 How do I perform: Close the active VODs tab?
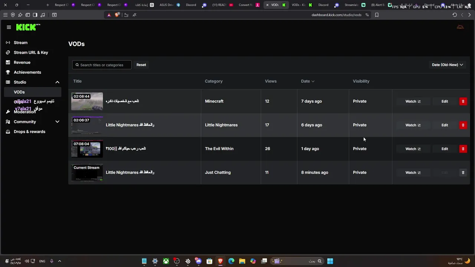[267, 5]
